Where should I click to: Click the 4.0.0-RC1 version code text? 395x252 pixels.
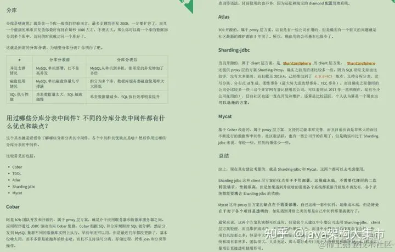pos(324,76)
